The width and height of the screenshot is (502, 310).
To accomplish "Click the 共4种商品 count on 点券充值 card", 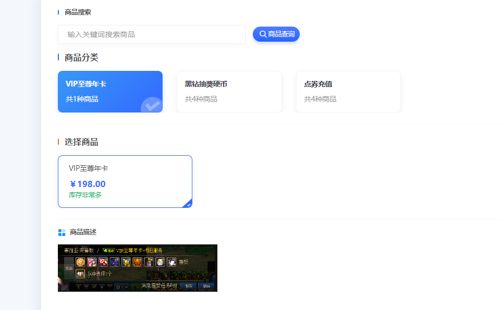I will pos(322,99).
